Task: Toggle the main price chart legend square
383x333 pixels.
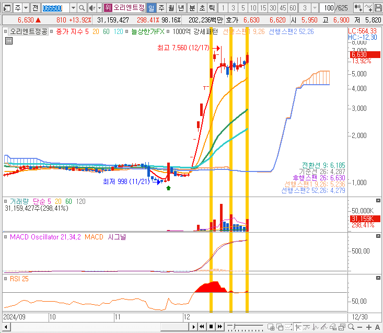Action: point(6,31)
